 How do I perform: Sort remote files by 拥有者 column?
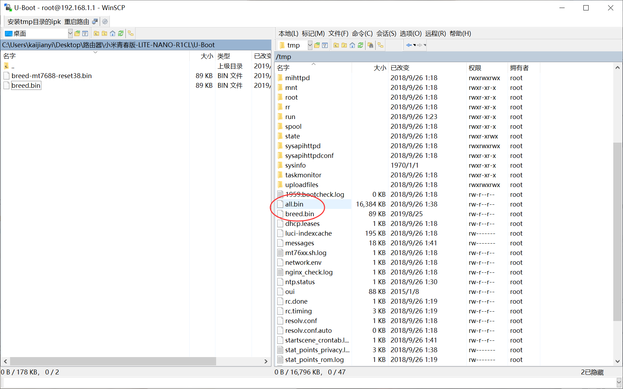tap(524, 68)
